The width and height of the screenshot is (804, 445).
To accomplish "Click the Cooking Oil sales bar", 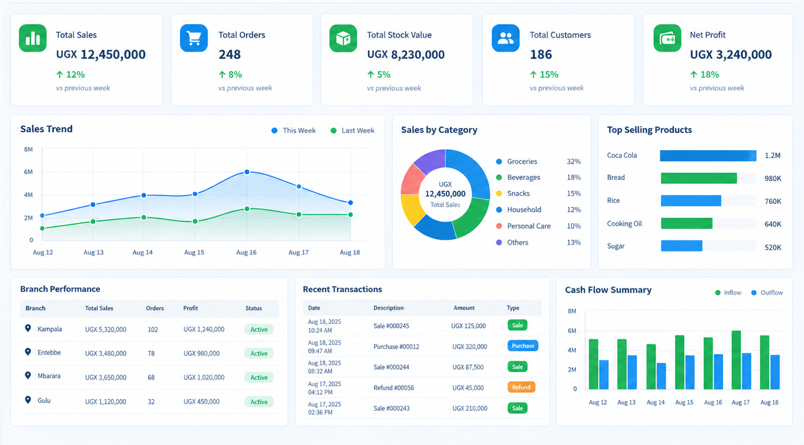I will tap(687, 223).
